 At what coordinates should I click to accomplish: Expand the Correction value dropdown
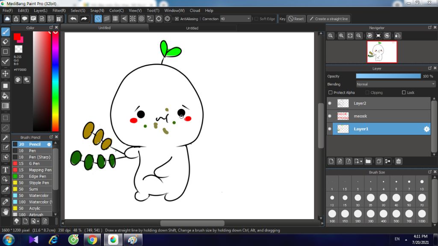click(x=249, y=19)
